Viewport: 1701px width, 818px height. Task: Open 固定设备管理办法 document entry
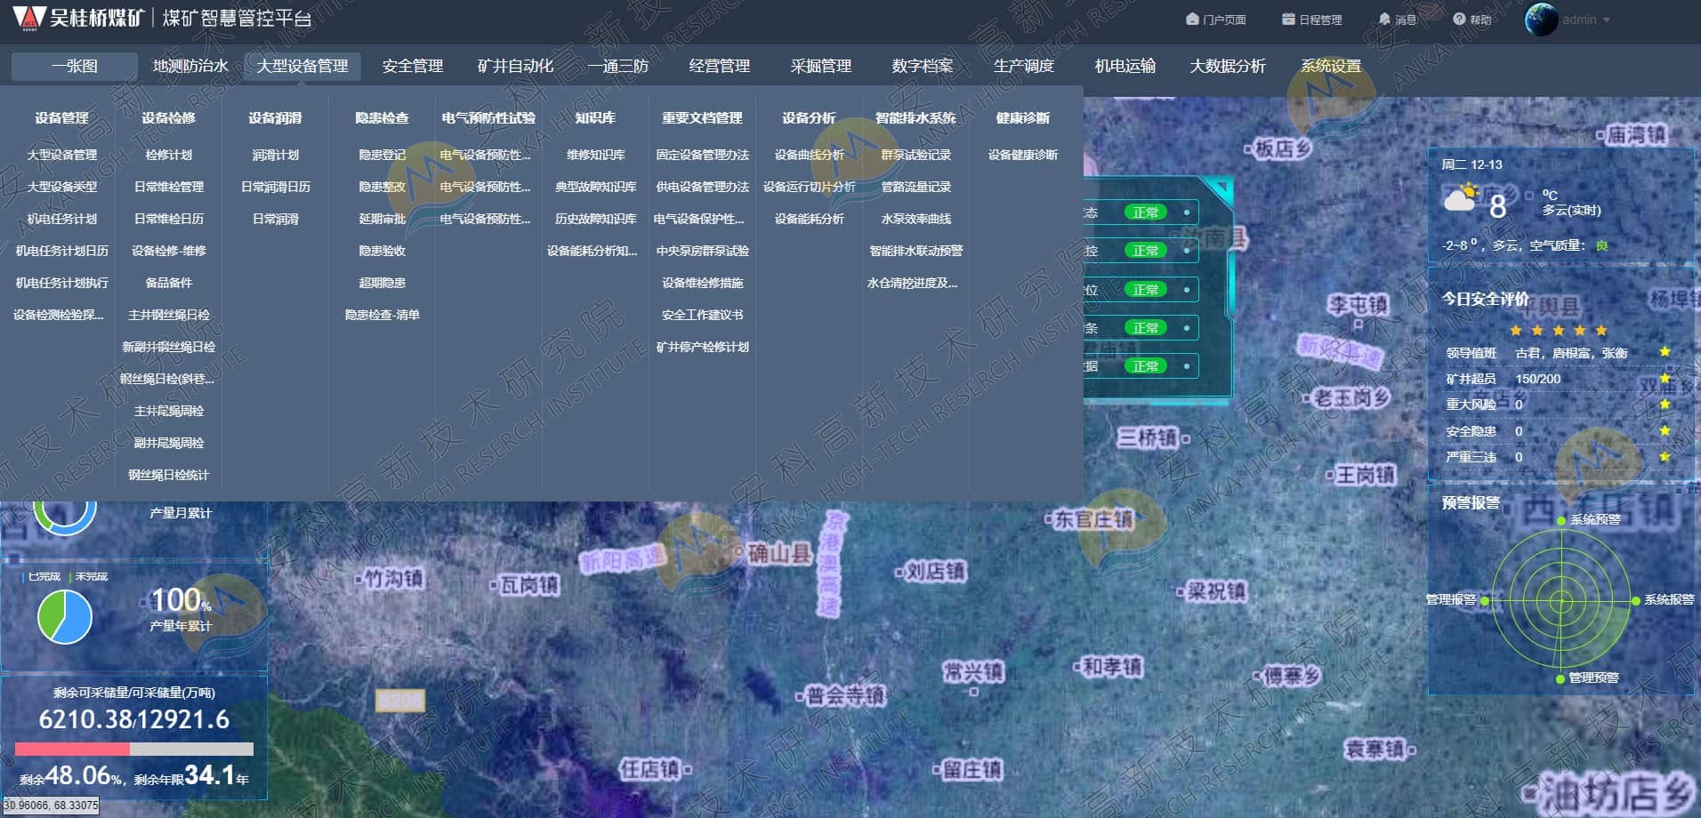pos(703,155)
